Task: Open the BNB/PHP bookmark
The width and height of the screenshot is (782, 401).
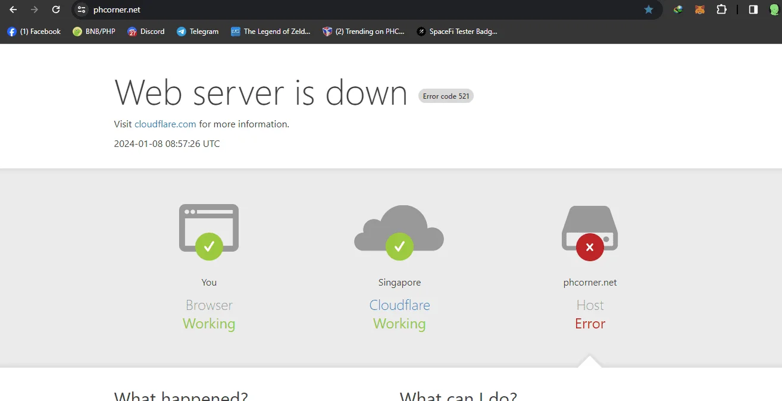Action: (94, 32)
